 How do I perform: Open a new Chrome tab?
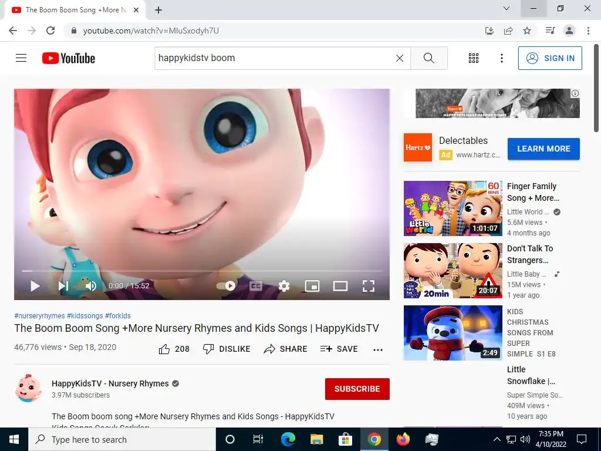coord(158,11)
